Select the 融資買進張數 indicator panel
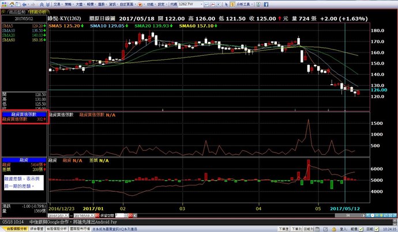Image resolution: width=398 pixels, height=232 pixels. [24, 115]
